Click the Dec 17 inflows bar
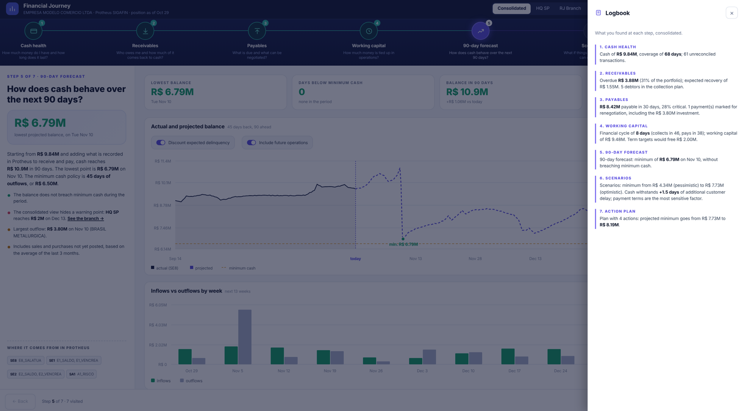The height and width of the screenshot is (411, 743). pyautogui.click(x=508, y=356)
